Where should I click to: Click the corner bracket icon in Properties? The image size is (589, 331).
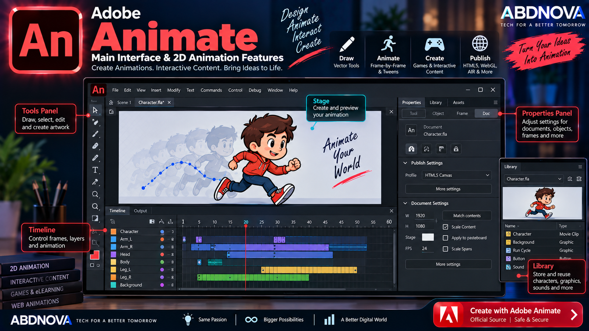coord(441,149)
